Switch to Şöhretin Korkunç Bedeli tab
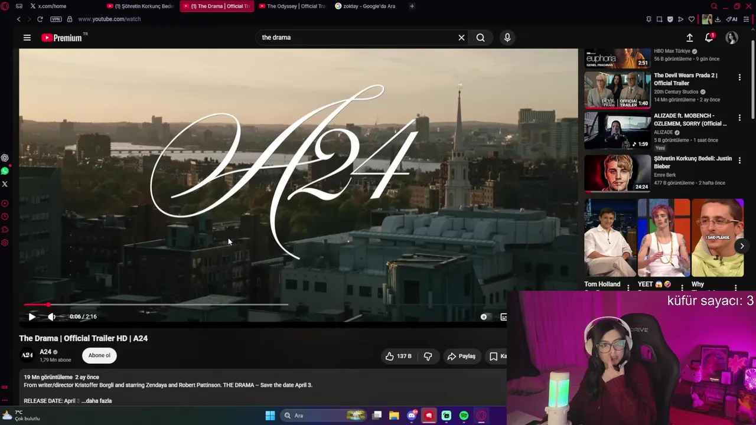756x425 pixels. pos(141,6)
